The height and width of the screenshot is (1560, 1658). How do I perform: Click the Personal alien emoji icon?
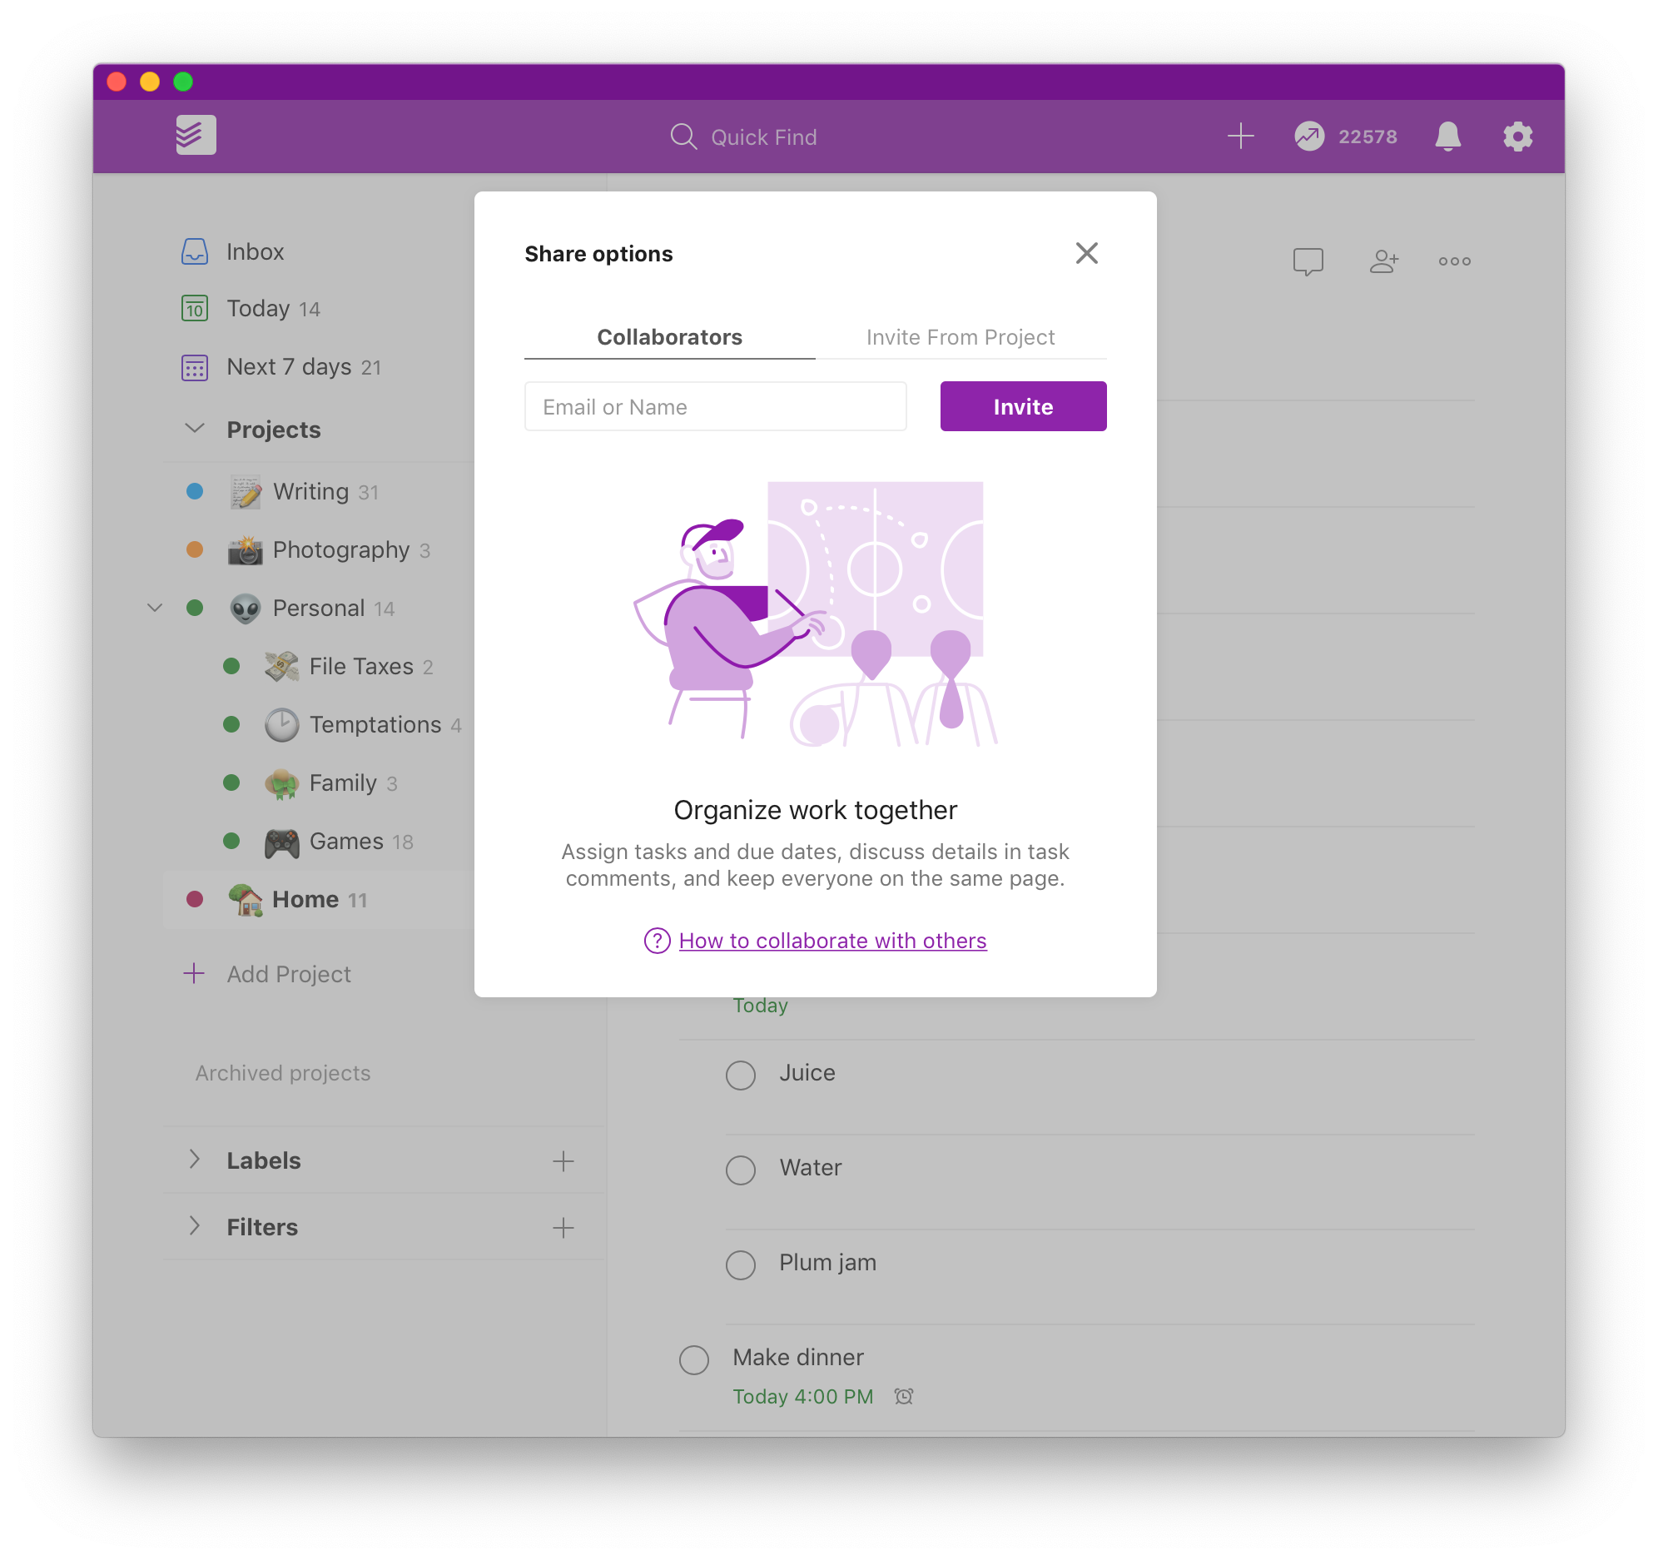[x=246, y=609]
